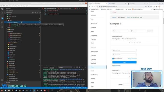Image resolution: width=164 pixels, height=92 pixels.
Task: Open the Chrome three-dot menu
Action: pyautogui.click(x=162, y=7)
